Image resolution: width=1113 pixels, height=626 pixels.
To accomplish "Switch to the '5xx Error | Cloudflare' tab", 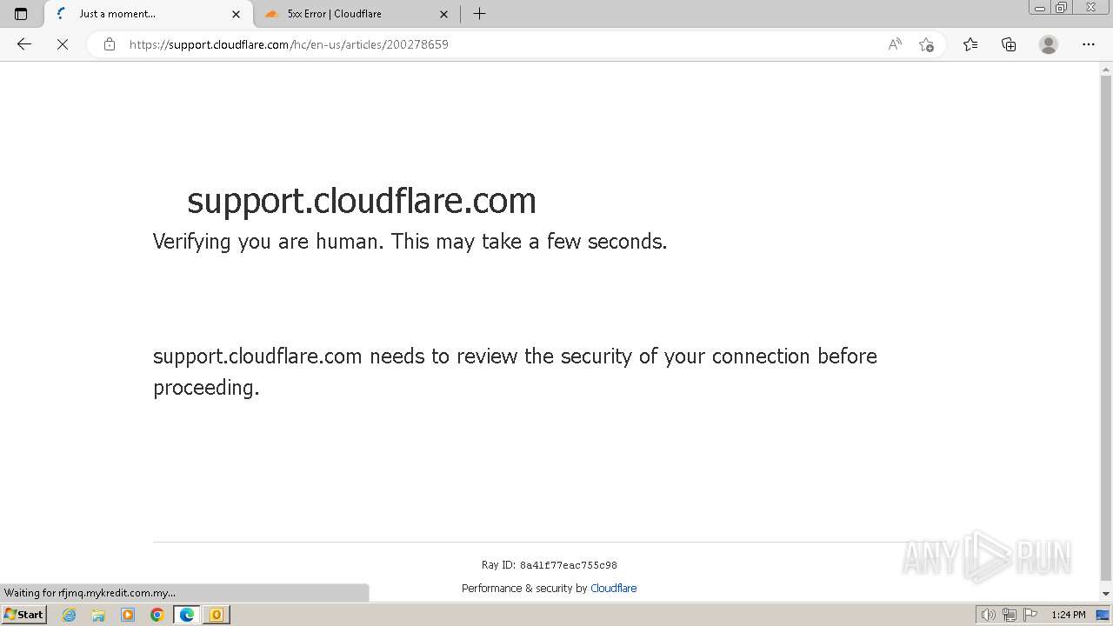I will pos(357,14).
